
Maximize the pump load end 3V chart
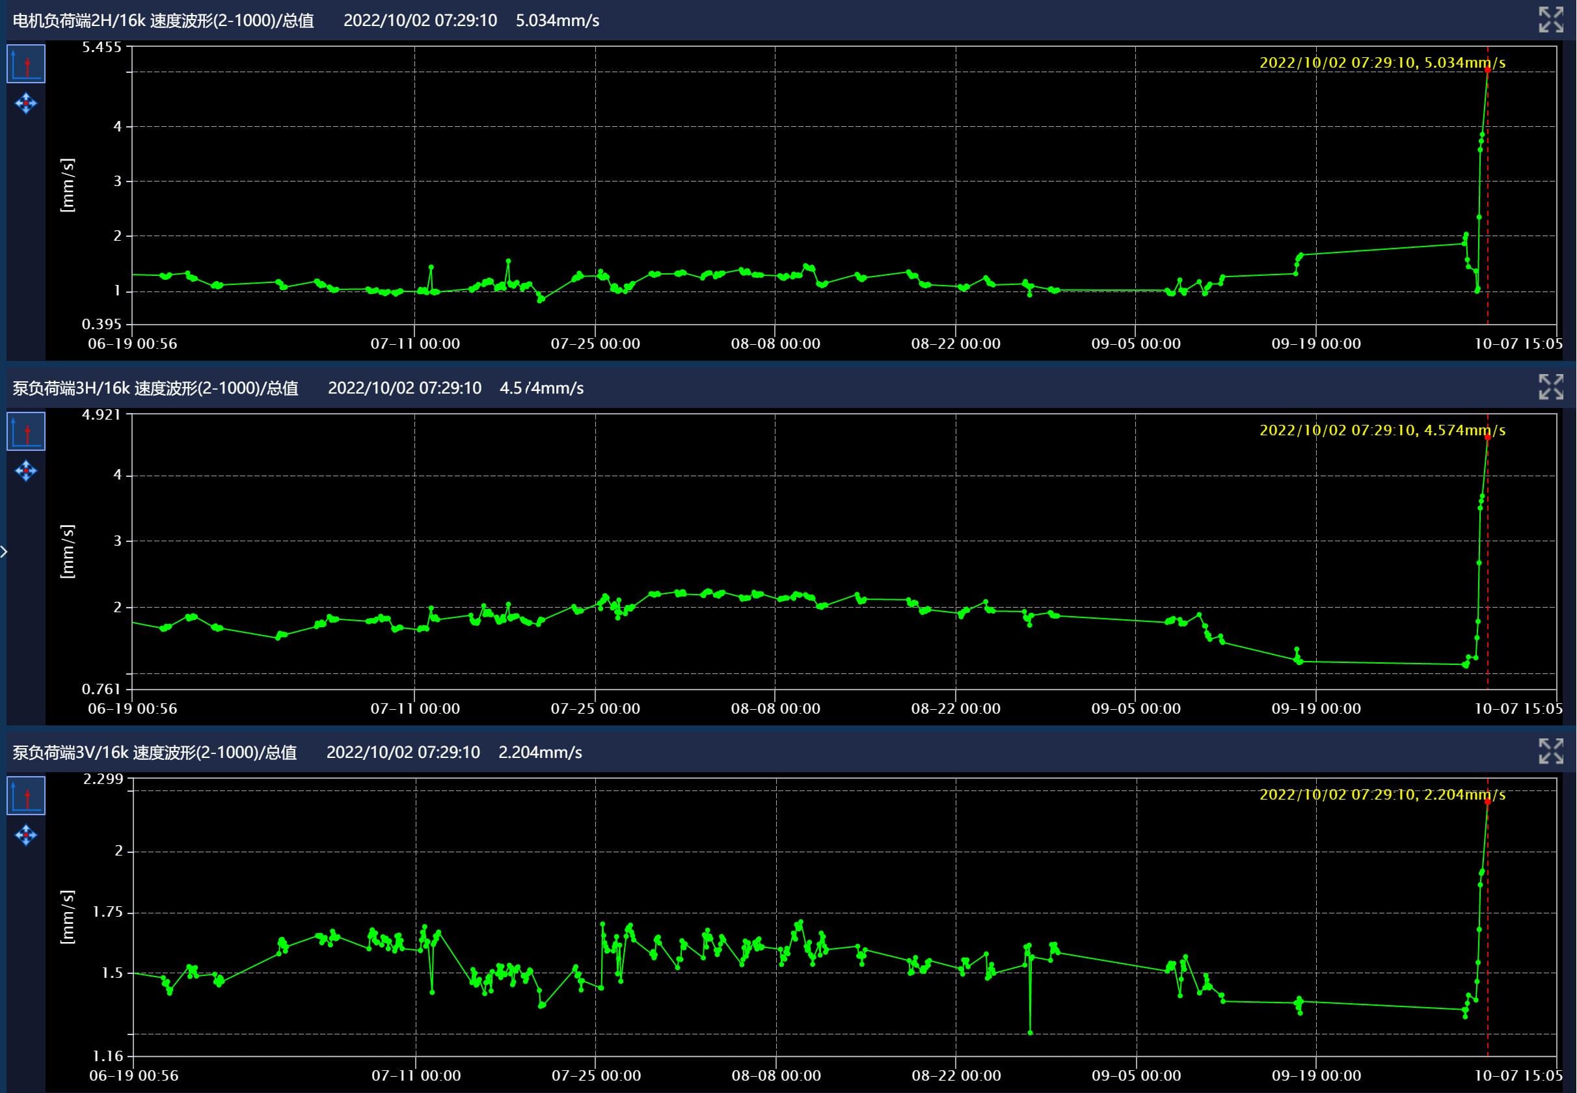point(1551,751)
